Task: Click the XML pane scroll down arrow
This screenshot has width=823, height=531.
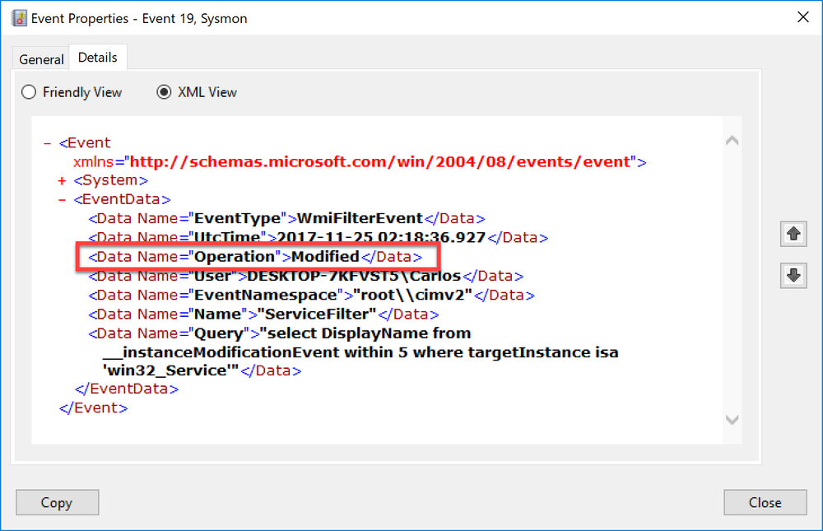Action: pos(732,420)
